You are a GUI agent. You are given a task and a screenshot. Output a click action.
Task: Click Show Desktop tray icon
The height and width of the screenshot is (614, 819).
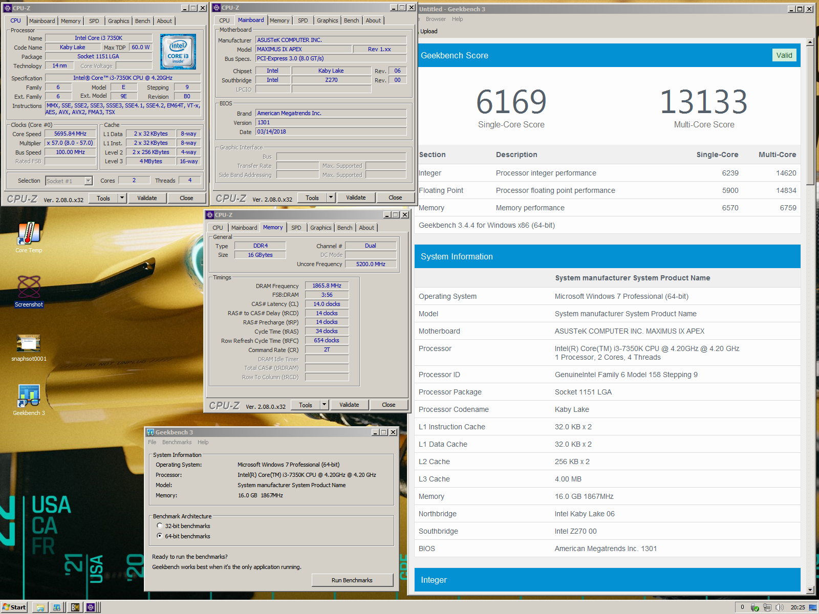click(813, 607)
